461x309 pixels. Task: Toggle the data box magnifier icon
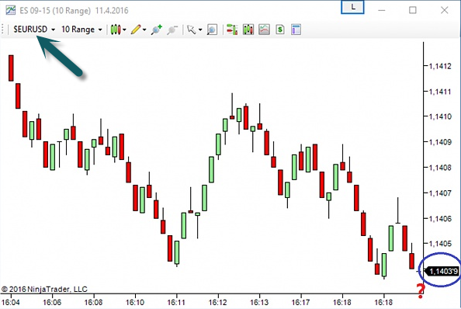click(x=212, y=30)
